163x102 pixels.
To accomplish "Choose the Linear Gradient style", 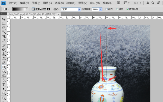I will click(x=34, y=9).
